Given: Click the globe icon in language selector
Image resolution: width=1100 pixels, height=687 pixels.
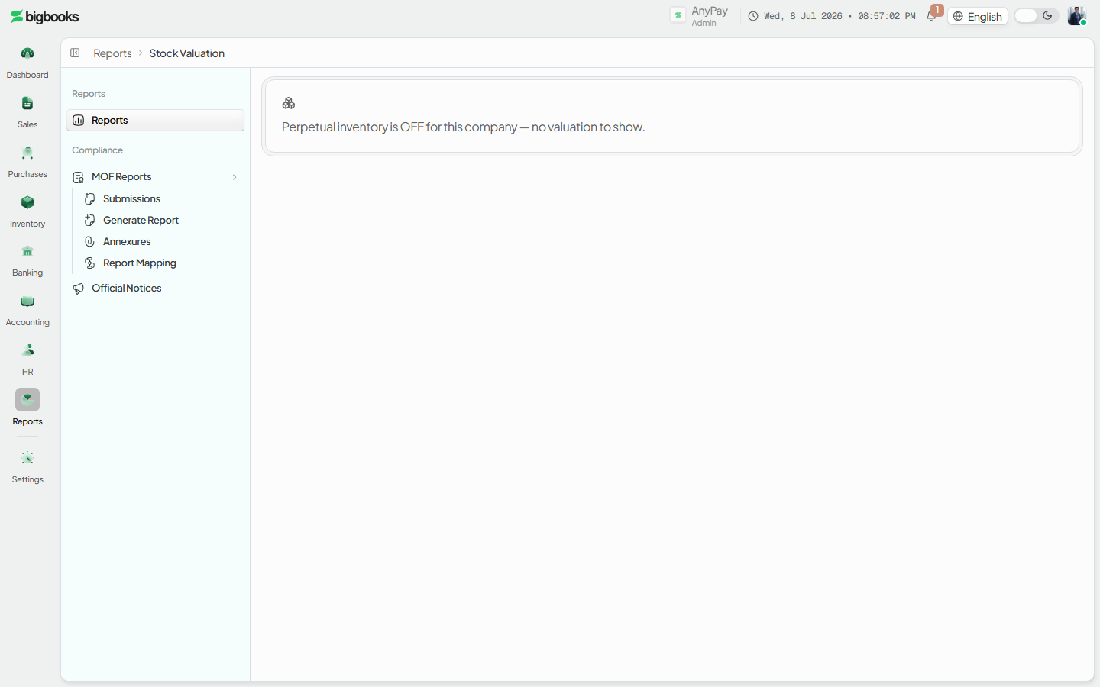Looking at the screenshot, I should point(958,16).
